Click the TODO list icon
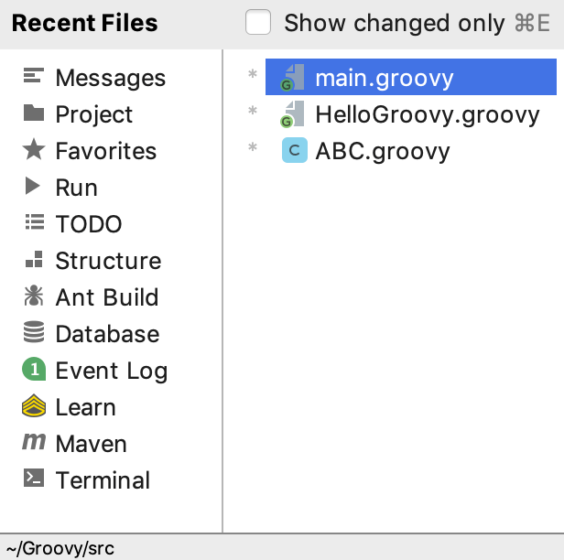Viewport: 564px width, 560px height. coord(34,223)
